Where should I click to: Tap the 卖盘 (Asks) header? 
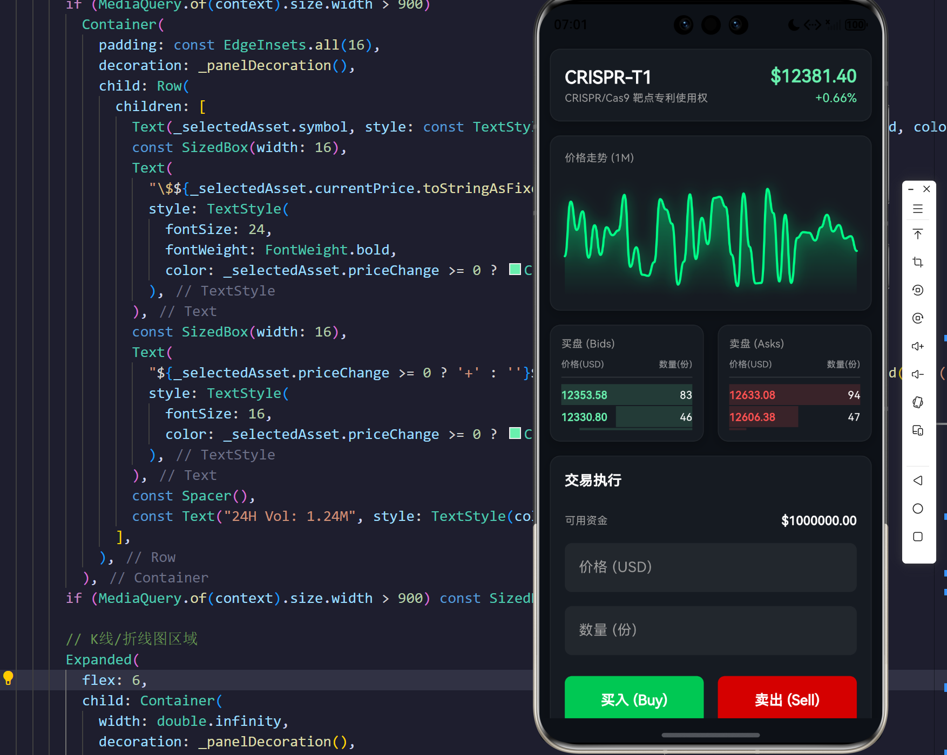[756, 344]
